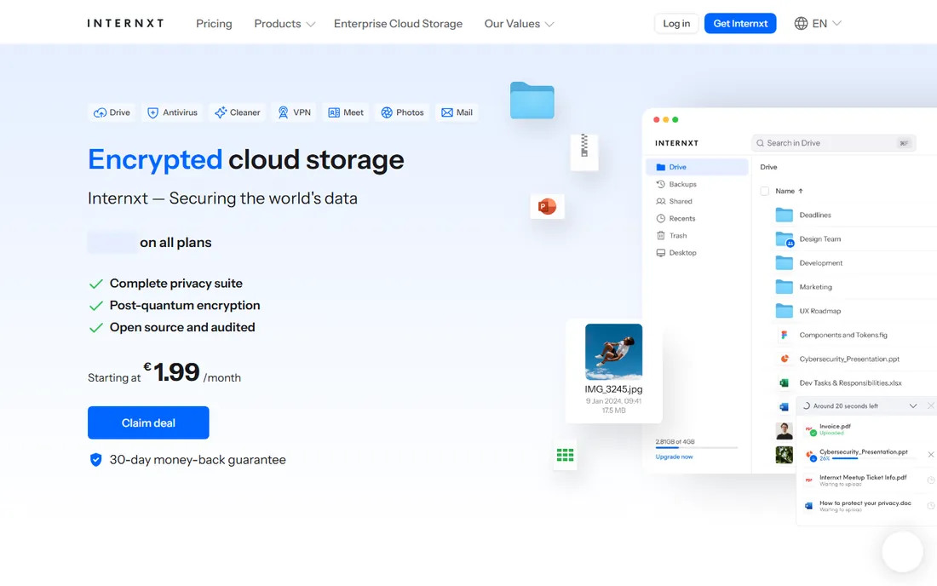Open the IMG_3245.jpg image thumbnail
937x586 pixels.
(613, 352)
